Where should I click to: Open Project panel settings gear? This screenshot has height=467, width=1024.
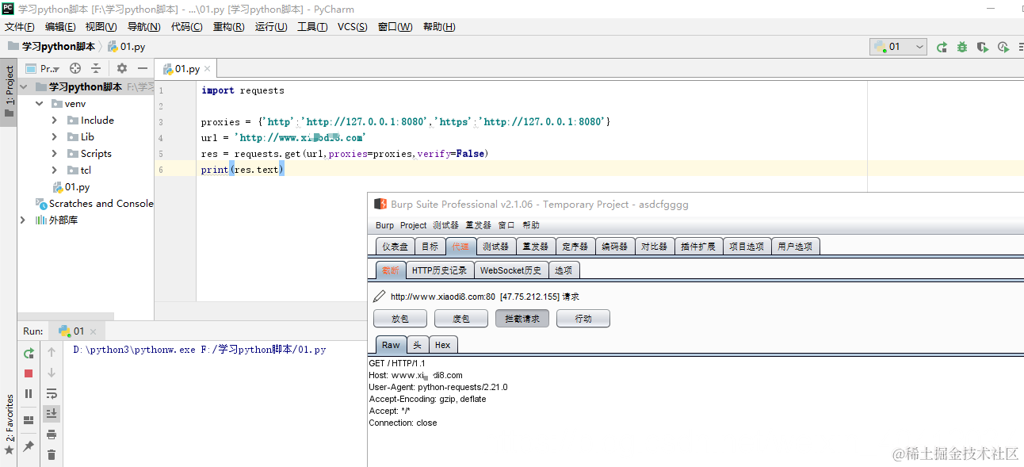(122, 68)
